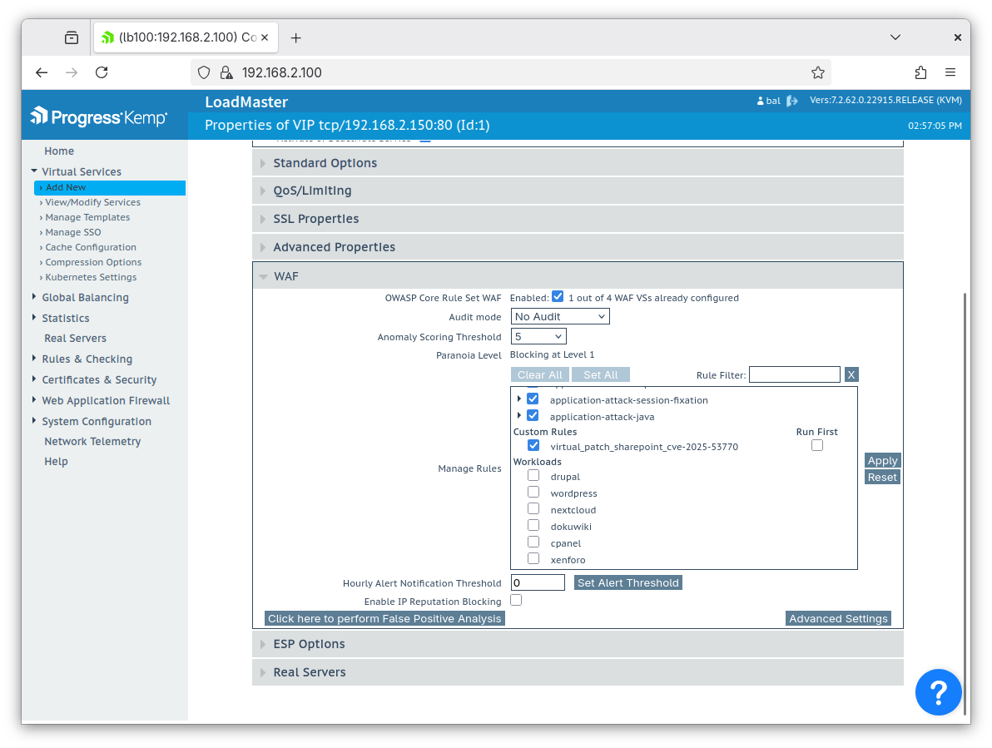Expand Advanced Properties section
The width and height of the screenshot is (992, 748).
578,247
